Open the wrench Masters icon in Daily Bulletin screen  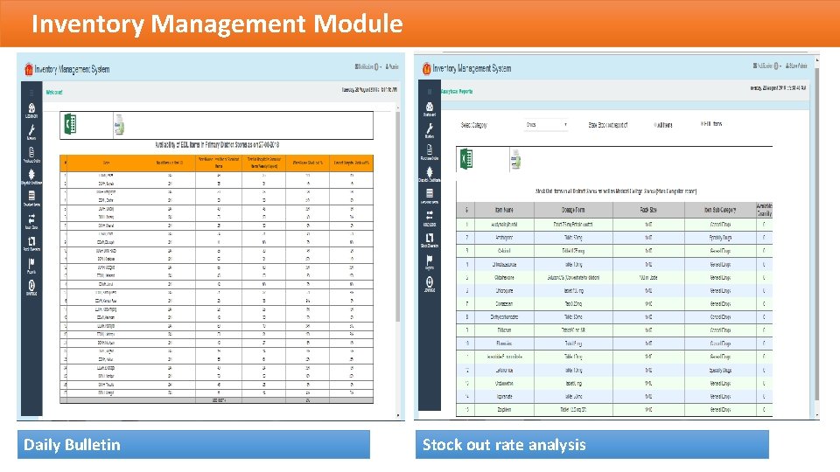pos(31,130)
